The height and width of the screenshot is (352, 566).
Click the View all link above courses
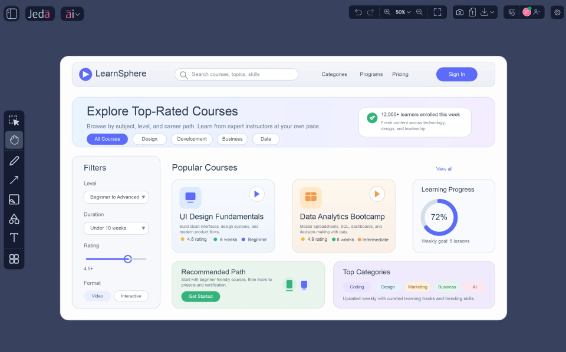[x=444, y=168]
